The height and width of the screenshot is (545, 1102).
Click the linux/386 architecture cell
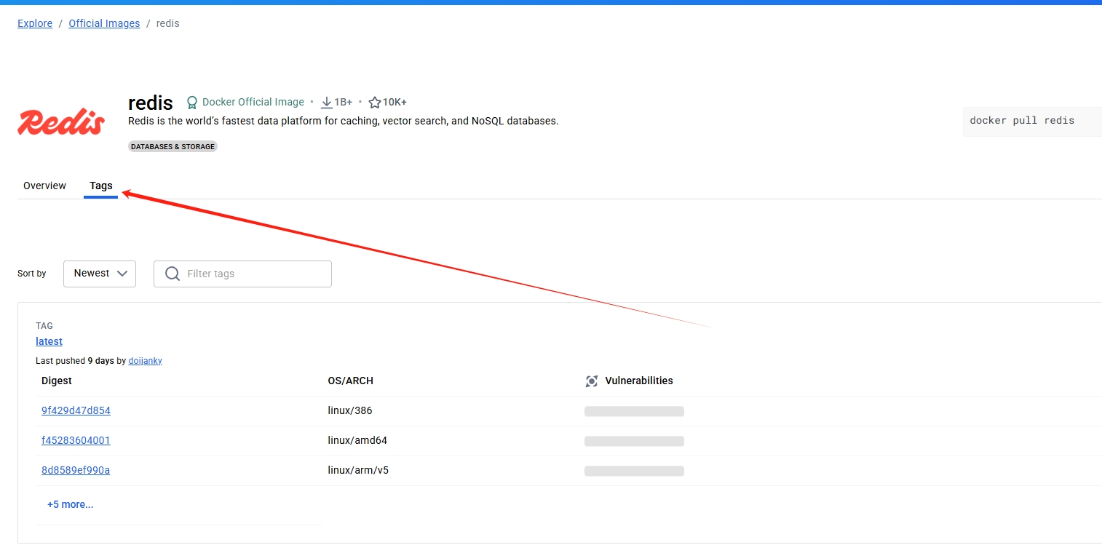(x=350, y=410)
